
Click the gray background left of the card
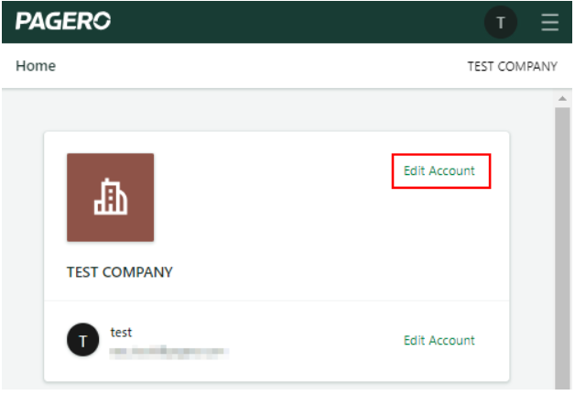coord(22,238)
